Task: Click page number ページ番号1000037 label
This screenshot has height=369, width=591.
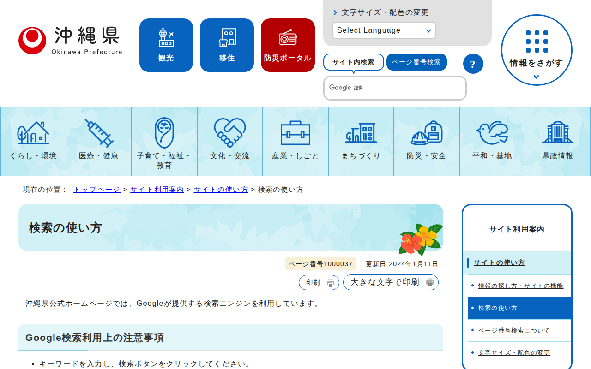Action: (x=320, y=264)
